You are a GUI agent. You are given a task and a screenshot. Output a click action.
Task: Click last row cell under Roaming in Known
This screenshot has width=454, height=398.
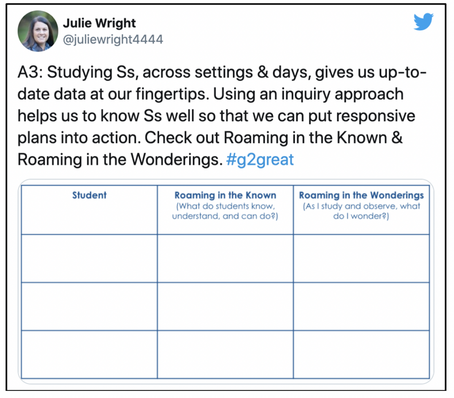tap(225, 354)
